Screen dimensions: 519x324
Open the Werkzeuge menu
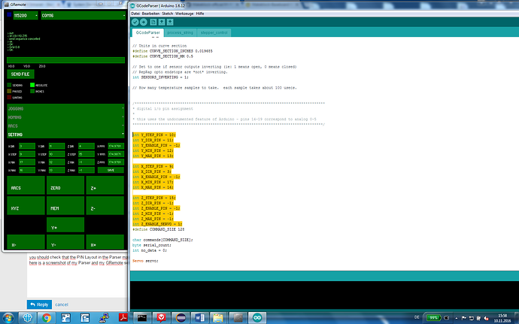pyautogui.click(x=184, y=14)
